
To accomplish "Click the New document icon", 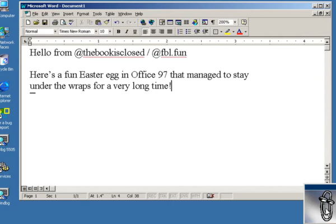I will tap(29, 22).
